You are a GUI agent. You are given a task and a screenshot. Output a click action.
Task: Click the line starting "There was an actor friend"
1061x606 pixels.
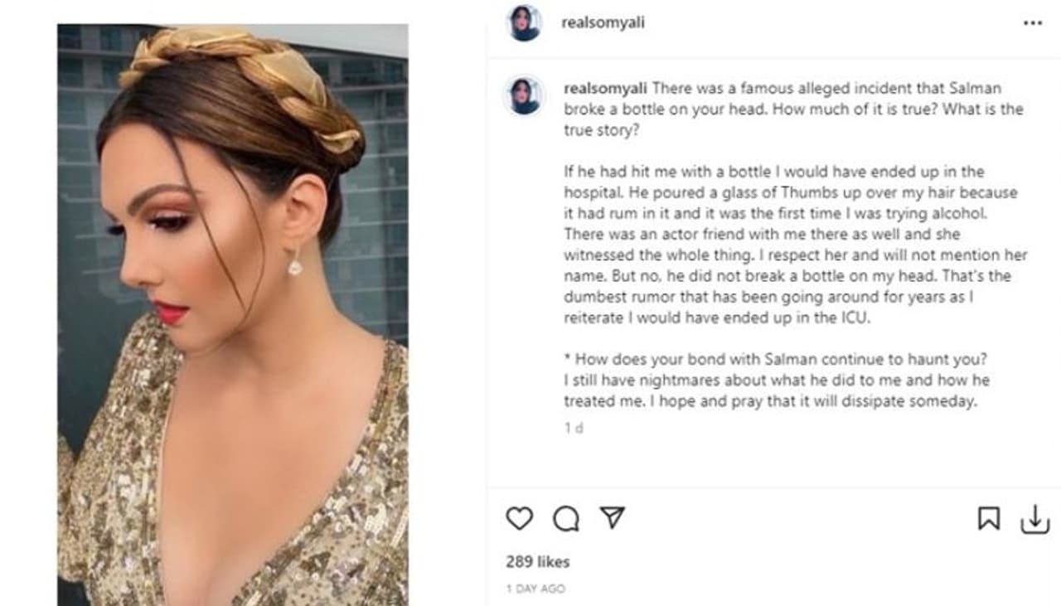(x=775, y=234)
